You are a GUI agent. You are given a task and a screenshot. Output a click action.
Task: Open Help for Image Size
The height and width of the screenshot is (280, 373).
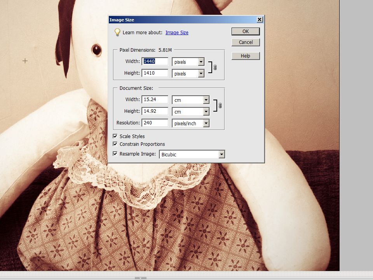pos(246,56)
